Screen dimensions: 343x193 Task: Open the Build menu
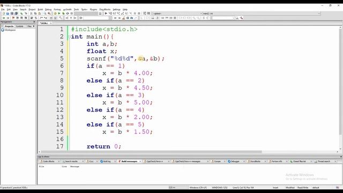point(40,10)
